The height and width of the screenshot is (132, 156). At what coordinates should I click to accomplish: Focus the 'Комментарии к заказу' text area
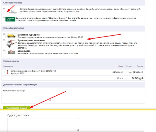pyautogui.click(x=27, y=96)
